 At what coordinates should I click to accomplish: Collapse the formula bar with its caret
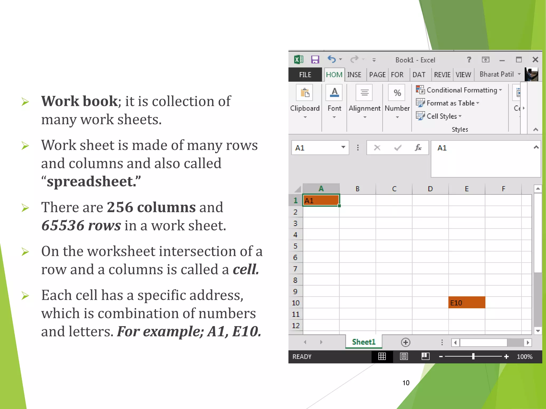pos(536,147)
